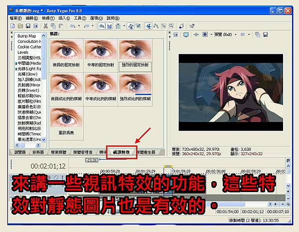This screenshot has height=232, width=299.
Task: Select Cookie Cutter in the effects list
Action: point(29,47)
